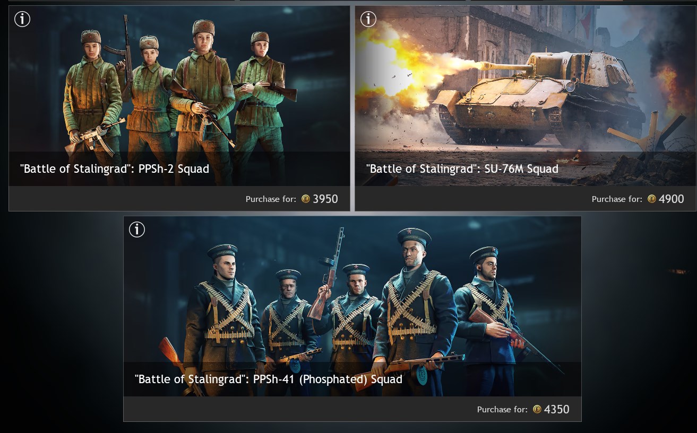Screen dimensions: 697x433
Task: Open "Battle of Stalingrad": PPSh-2 Squad title
Action: 115,169
